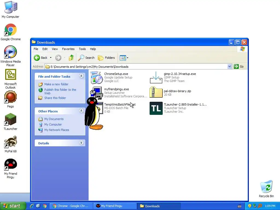The width and height of the screenshot is (280, 210).
Task: Click the Go button
Action: tap(239, 66)
